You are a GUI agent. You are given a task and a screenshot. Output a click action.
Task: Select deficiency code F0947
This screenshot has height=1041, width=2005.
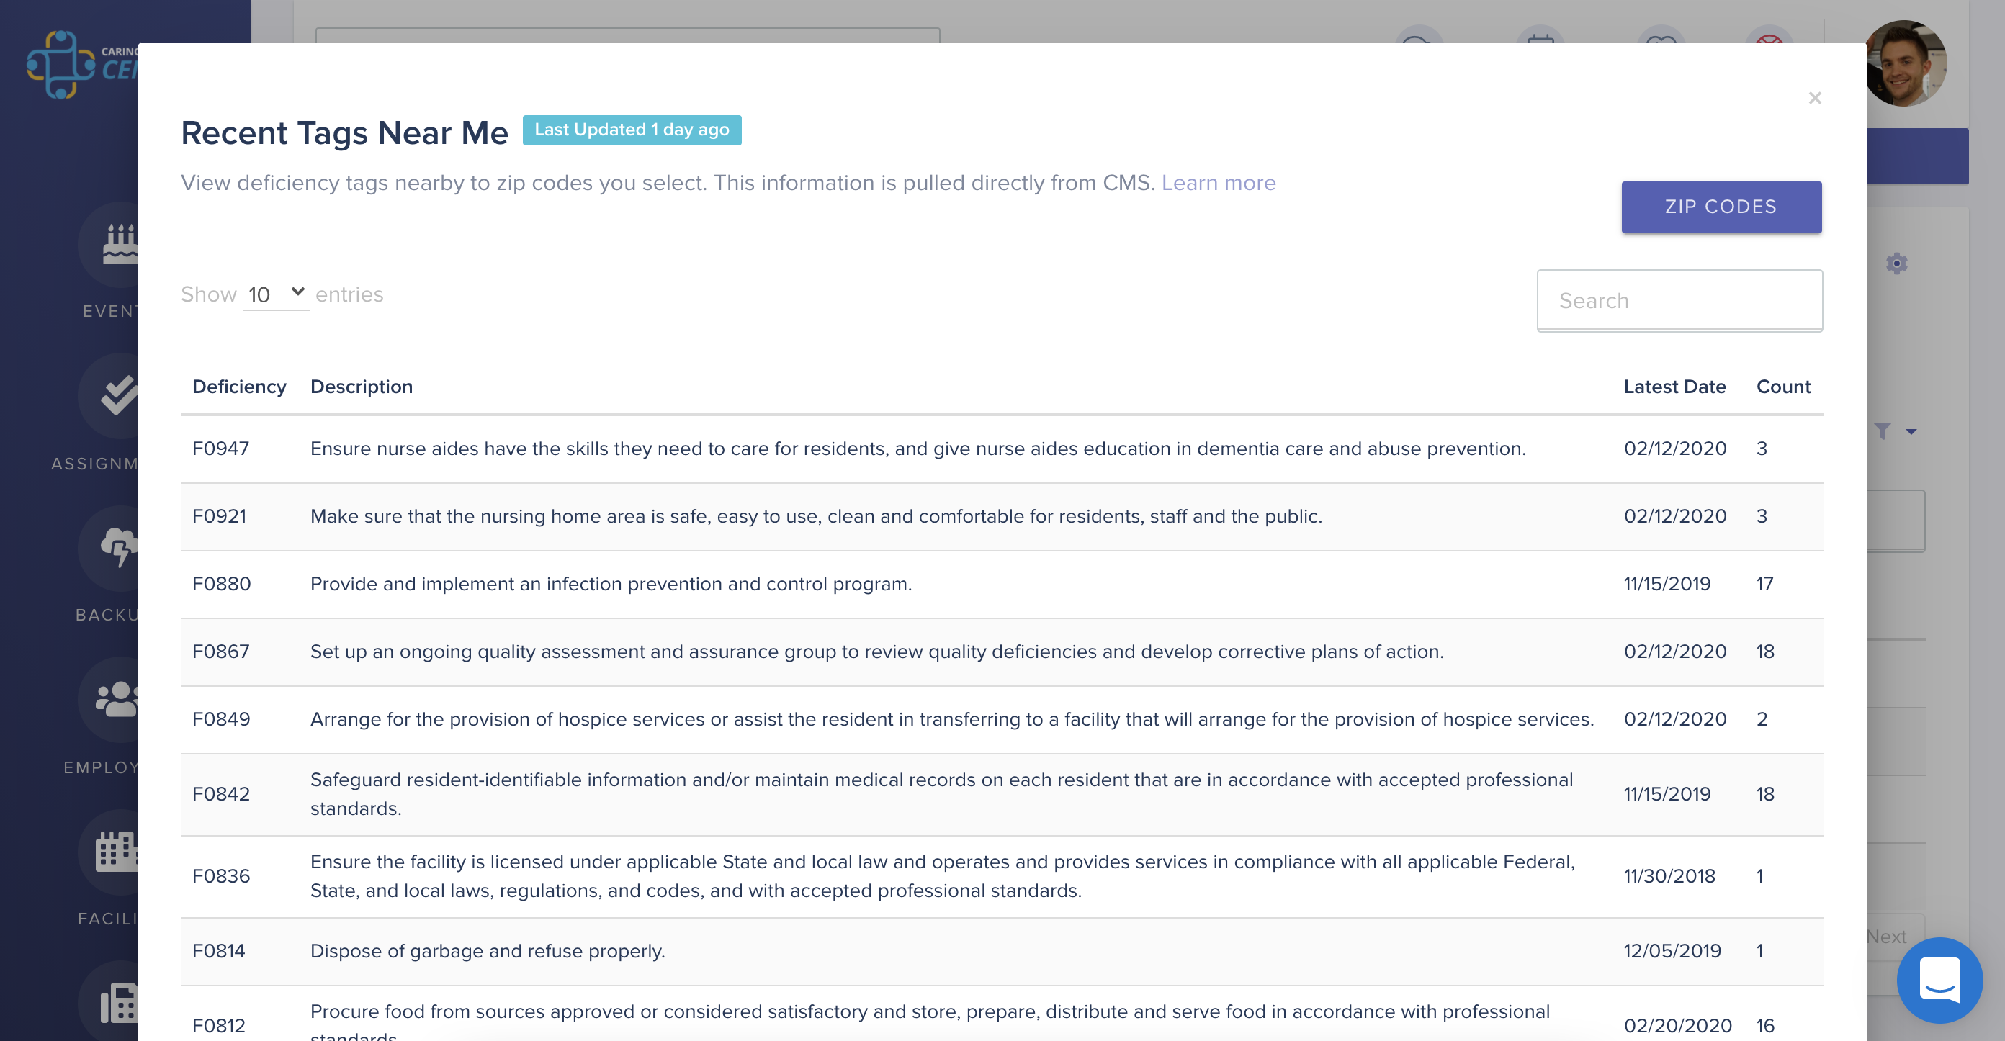point(220,449)
